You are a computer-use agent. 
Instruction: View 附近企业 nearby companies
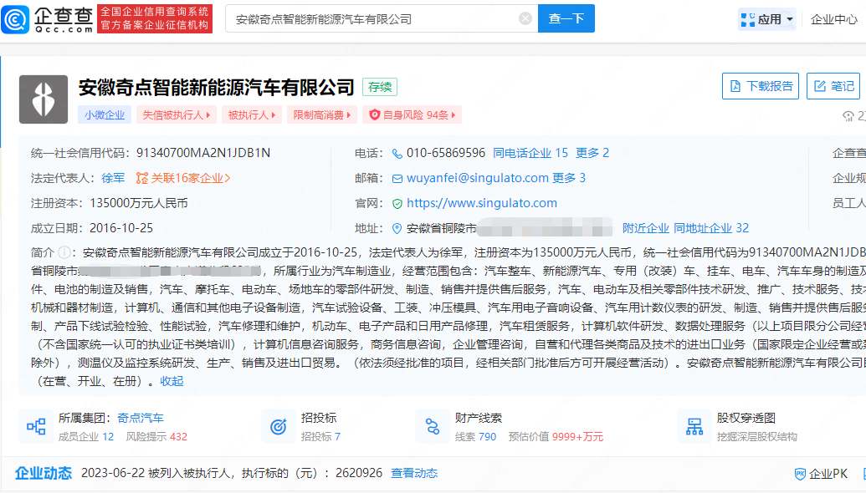point(646,228)
